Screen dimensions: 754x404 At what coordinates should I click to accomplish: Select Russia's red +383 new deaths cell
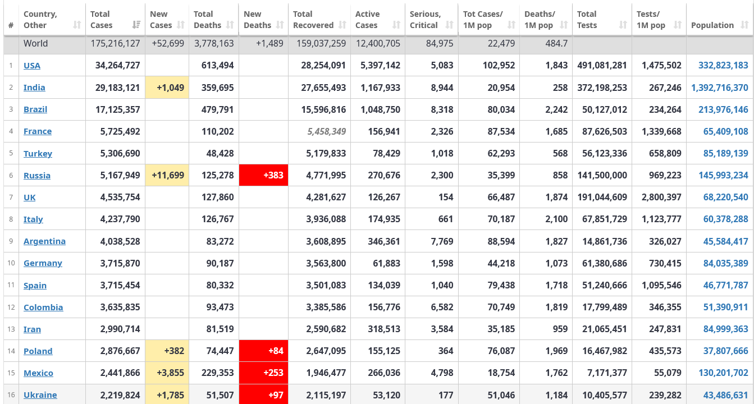(x=263, y=176)
